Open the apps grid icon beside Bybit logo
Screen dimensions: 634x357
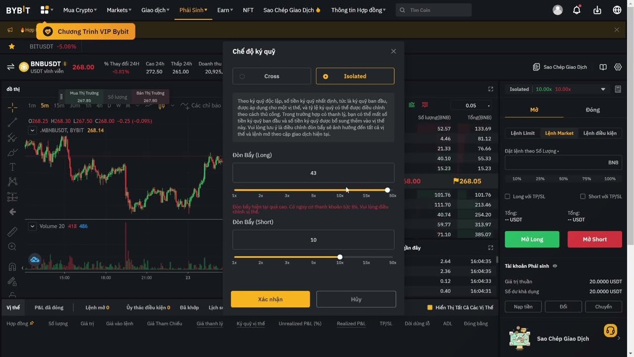coord(45,10)
